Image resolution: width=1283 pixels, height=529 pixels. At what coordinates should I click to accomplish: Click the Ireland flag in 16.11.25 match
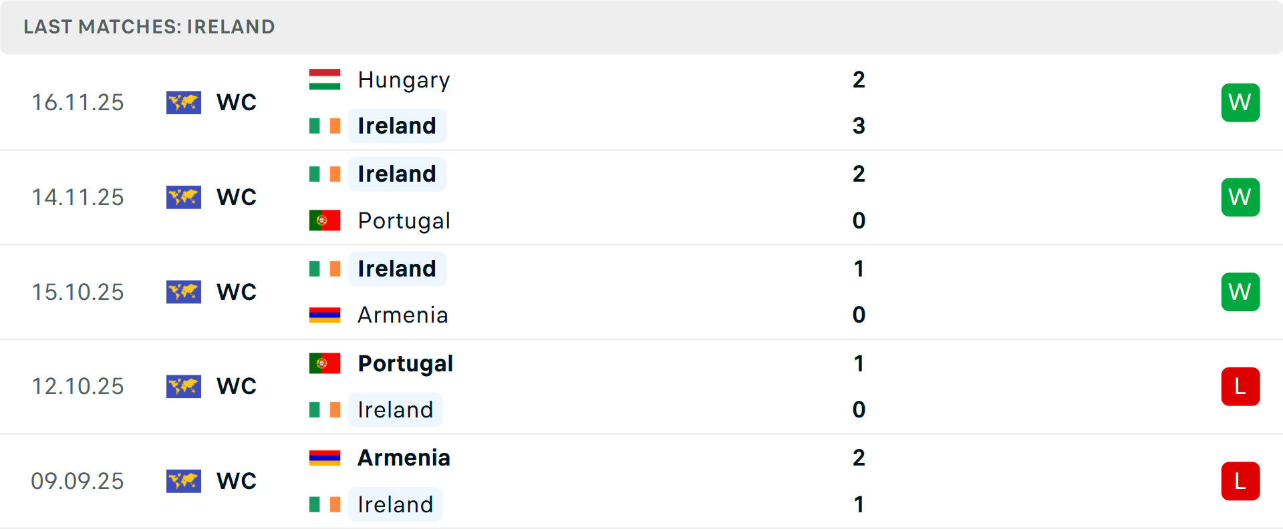pyautogui.click(x=325, y=126)
